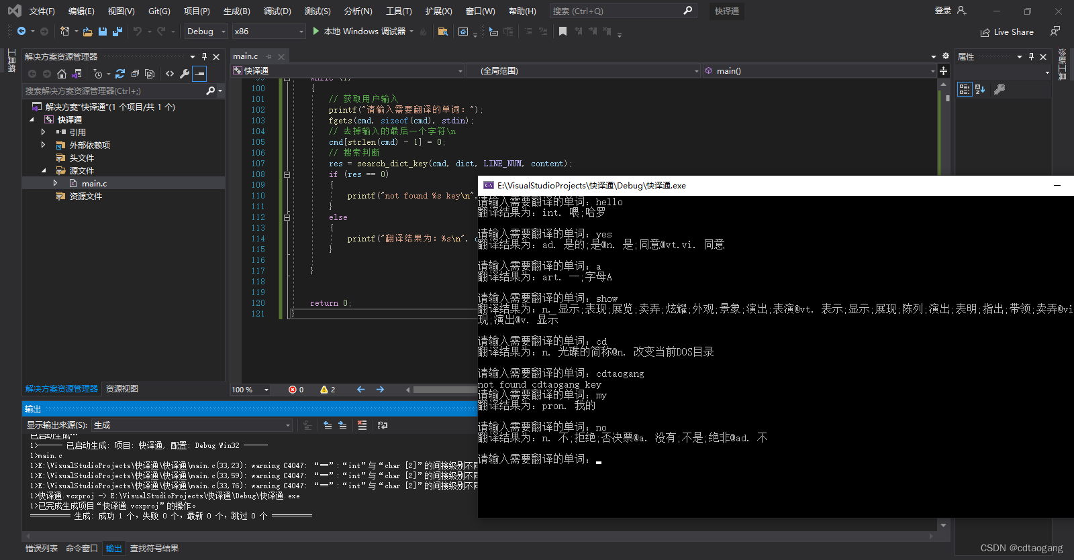Click the Pending Changes Filter clock icon
This screenshot has width=1074, height=560.
click(x=98, y=74)
